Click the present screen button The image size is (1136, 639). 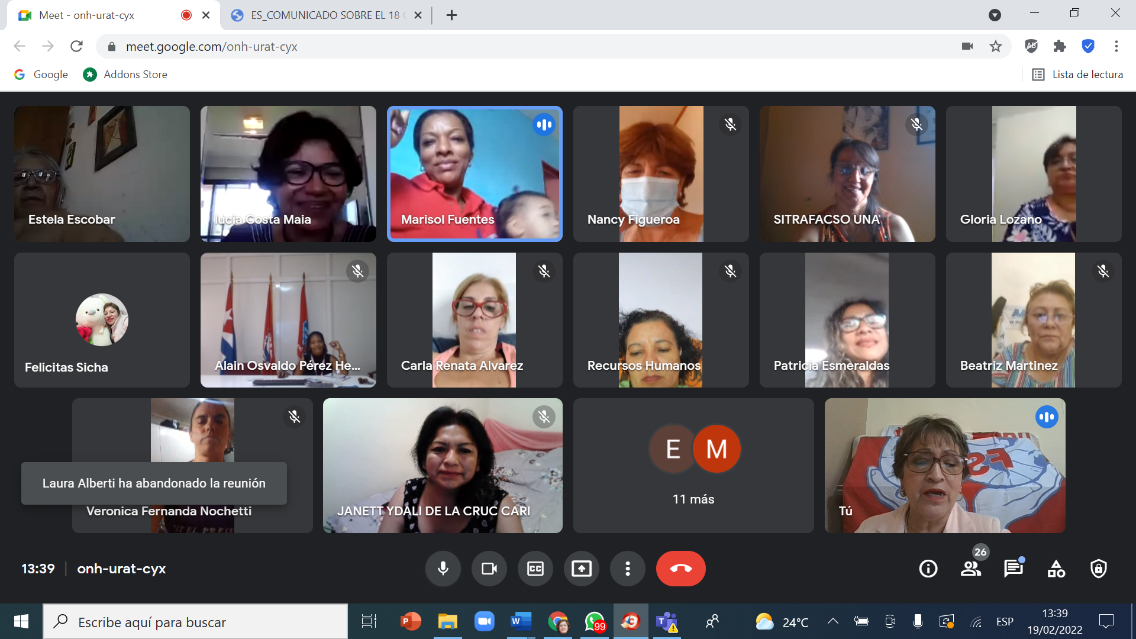click(582, 569)
